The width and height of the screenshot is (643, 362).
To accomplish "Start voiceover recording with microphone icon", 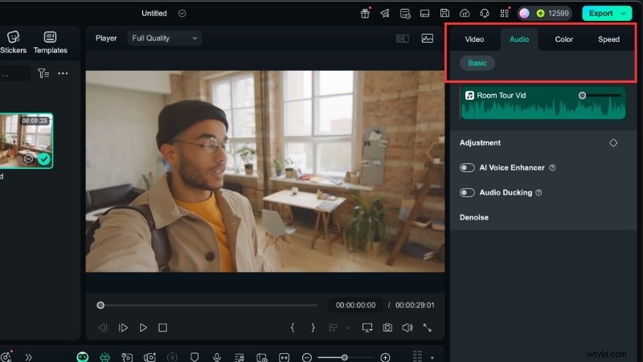I will pyautogui.click(x=217, y=357).
